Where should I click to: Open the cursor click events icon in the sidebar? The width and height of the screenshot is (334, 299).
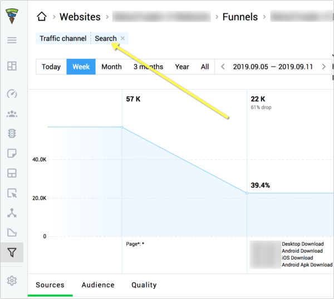click(x=12, y=193)
